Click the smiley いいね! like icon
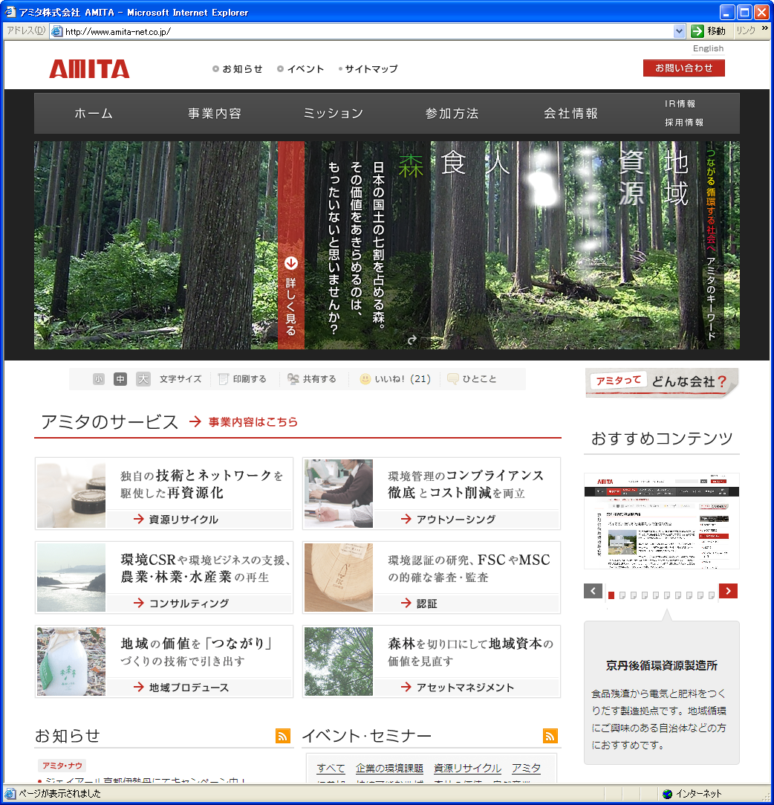774x805 pixels. (x=365, y=379)
